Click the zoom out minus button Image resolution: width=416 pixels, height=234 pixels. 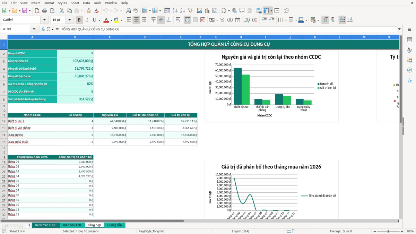[375, 231]
